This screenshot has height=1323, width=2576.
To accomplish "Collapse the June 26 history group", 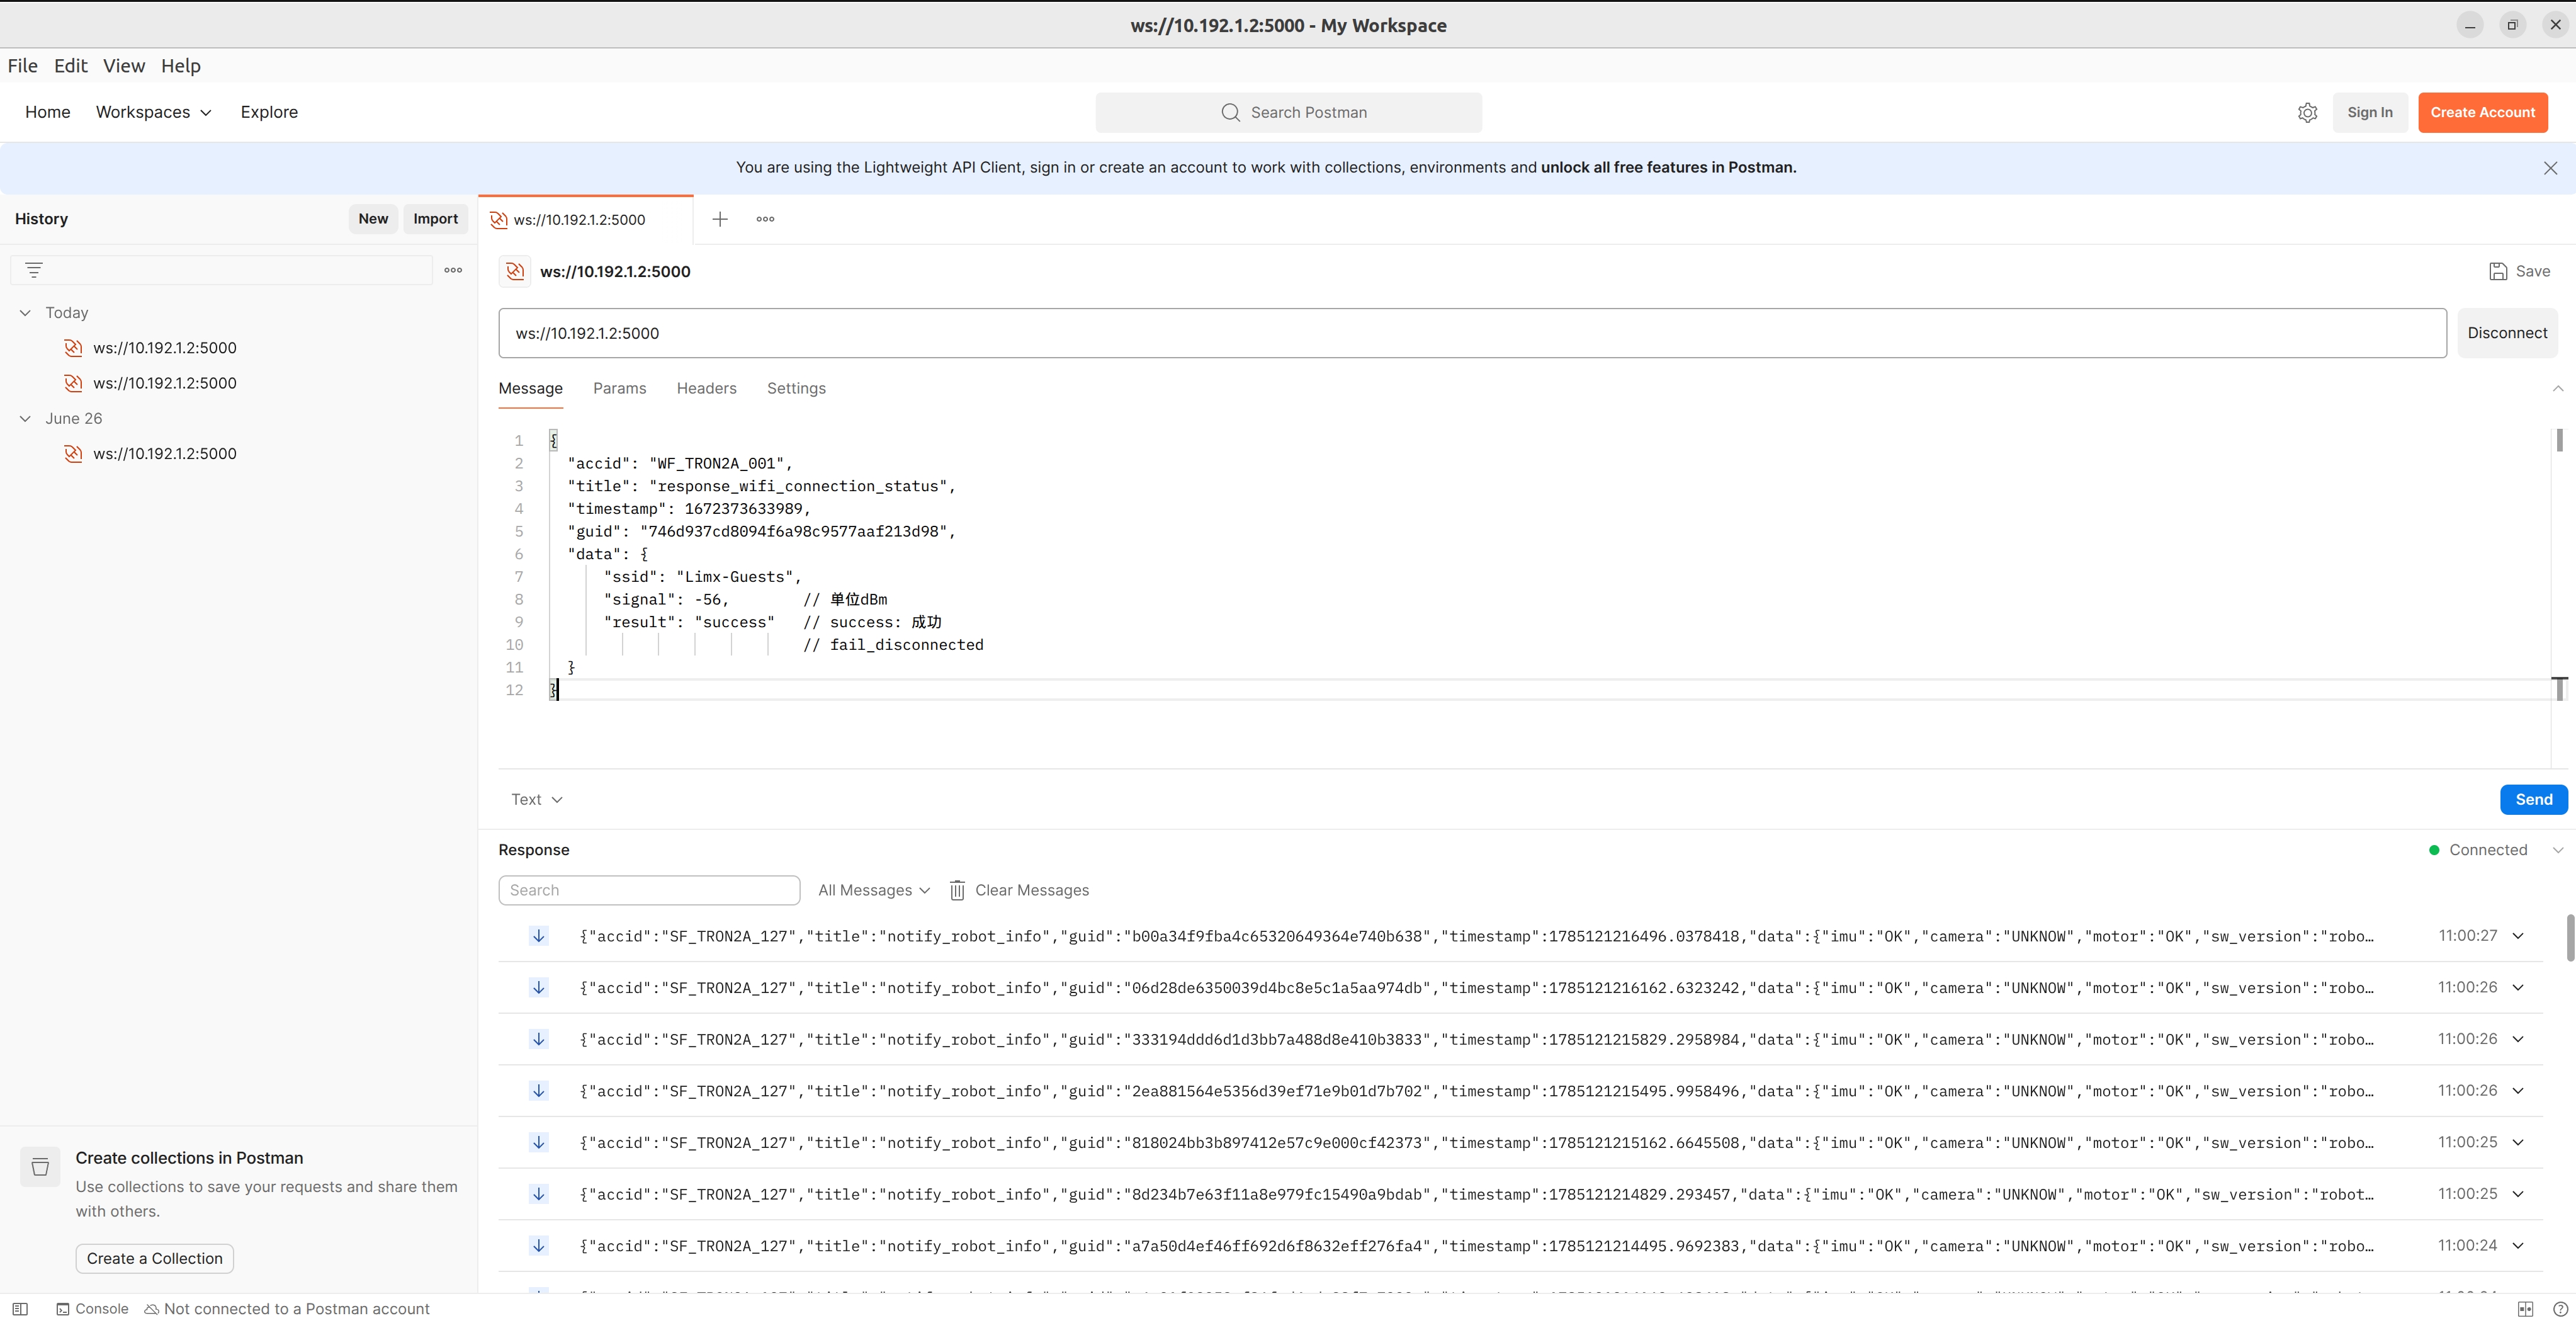I will (25, 419).
